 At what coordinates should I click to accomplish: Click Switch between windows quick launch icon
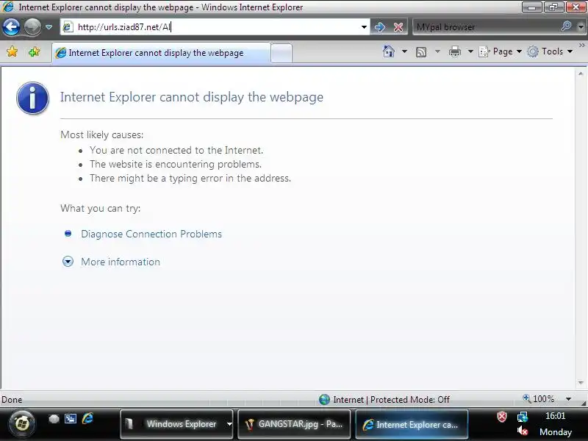pyautogui.click(x=71, y=418)
